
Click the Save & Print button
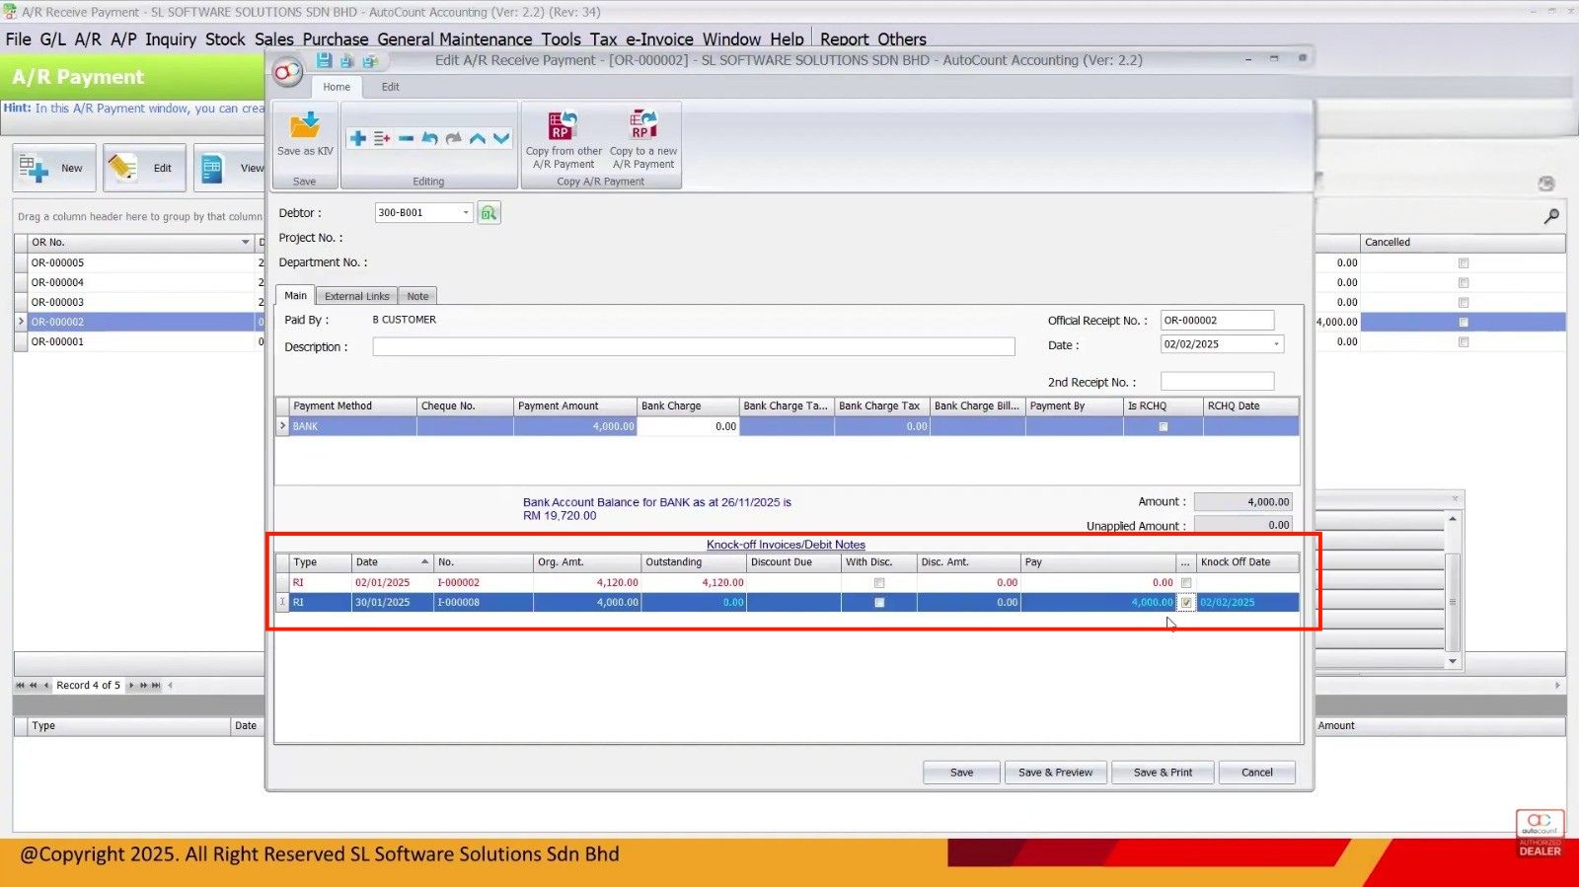1163,773
